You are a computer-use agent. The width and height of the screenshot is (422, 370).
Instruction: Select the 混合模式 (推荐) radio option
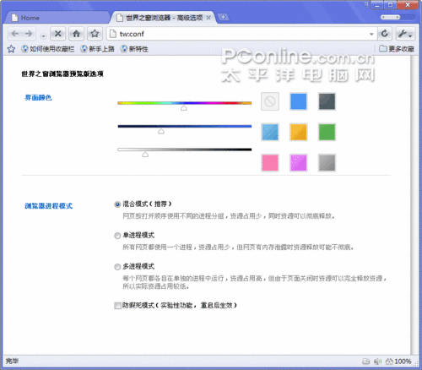(117, 204)
